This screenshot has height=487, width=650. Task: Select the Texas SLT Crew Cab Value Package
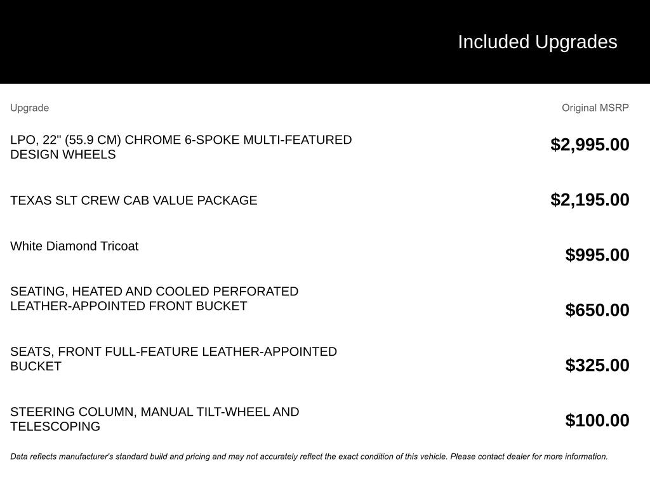tap(133, 200)
